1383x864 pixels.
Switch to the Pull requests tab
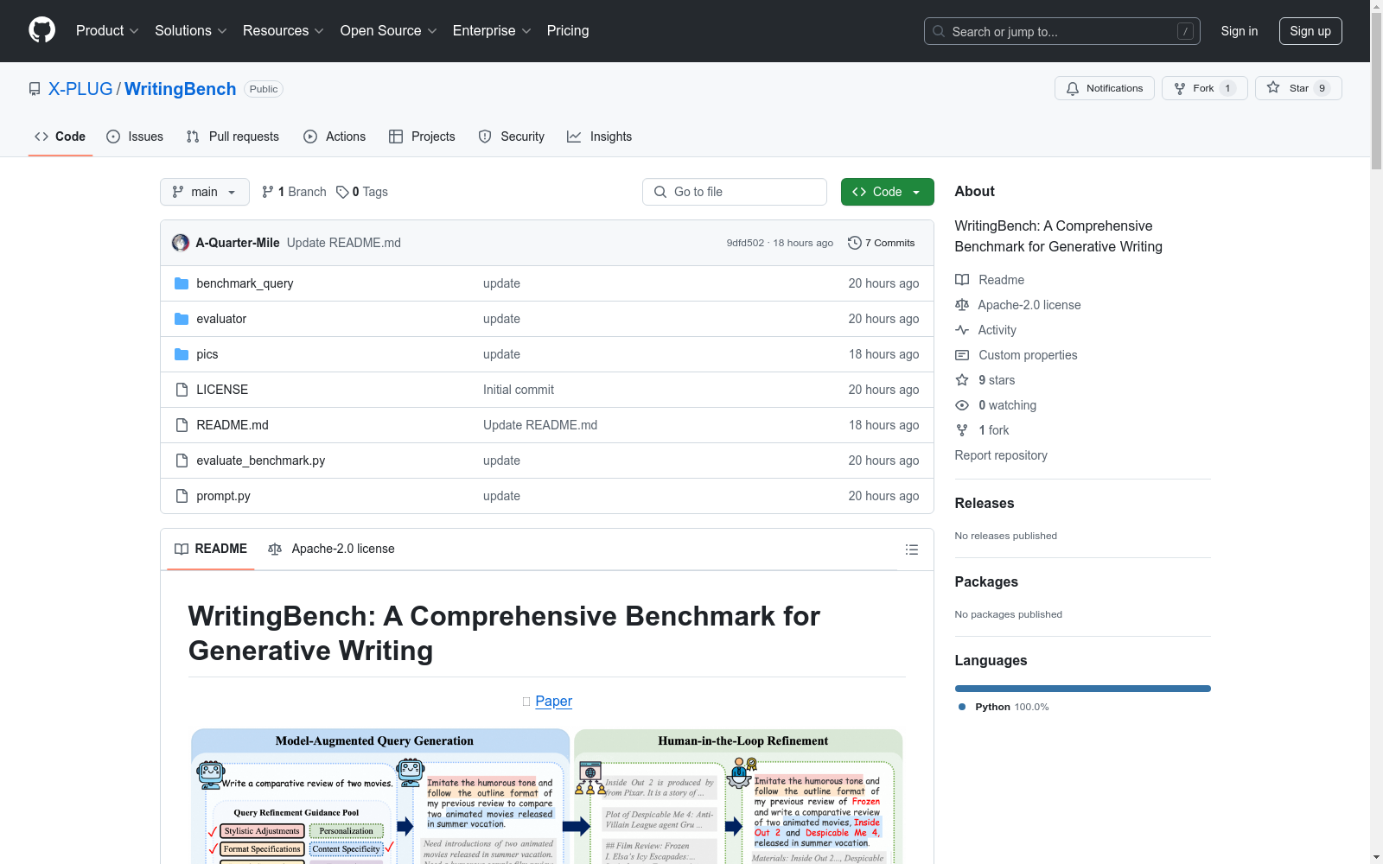click(233, 137)
